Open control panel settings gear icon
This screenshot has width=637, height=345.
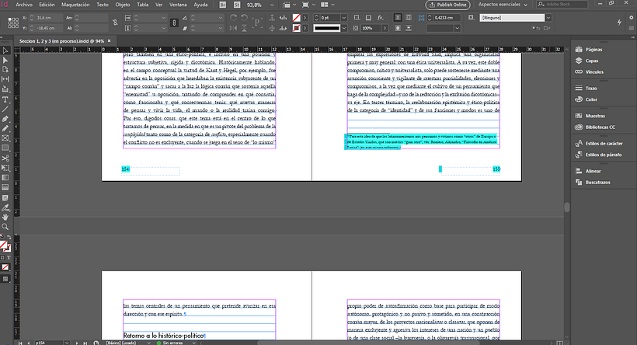tap(632, 17)
